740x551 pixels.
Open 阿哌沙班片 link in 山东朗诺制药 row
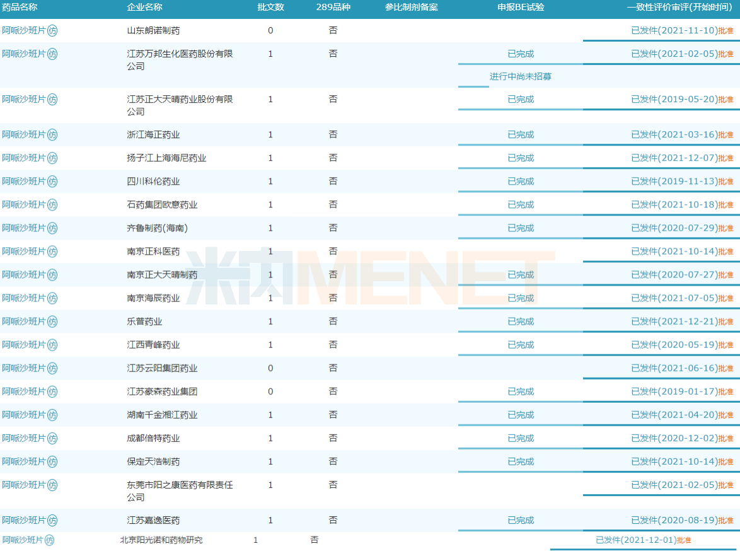(23, 30)
